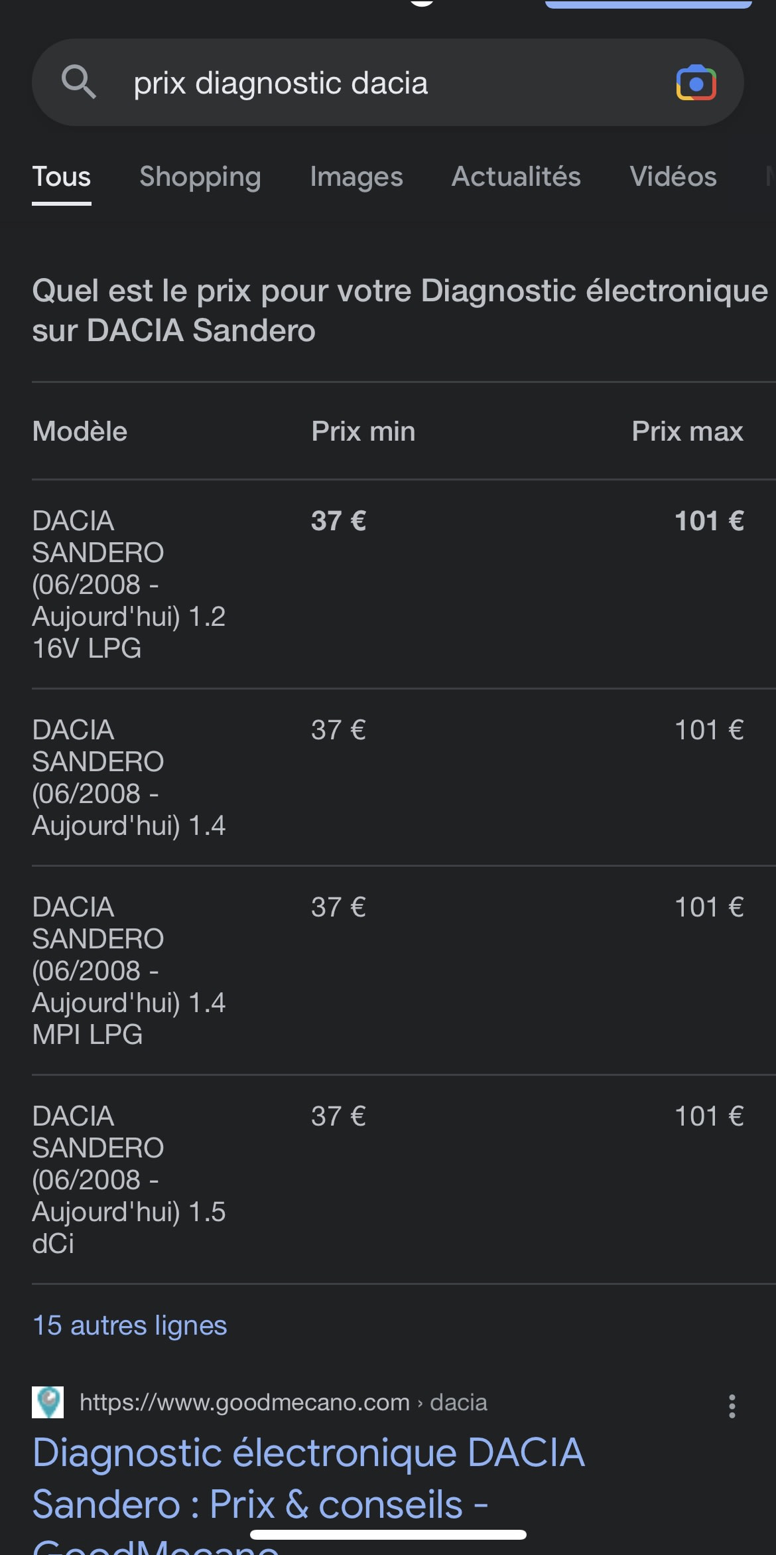Tap the home indicator bar at bottom
The width and height of the screenshot is (776, 1555).
pyautogui.click(x=388, y=1534)
